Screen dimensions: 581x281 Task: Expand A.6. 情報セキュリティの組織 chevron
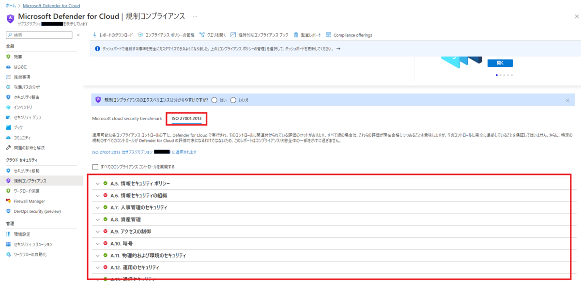pos(98,195)
